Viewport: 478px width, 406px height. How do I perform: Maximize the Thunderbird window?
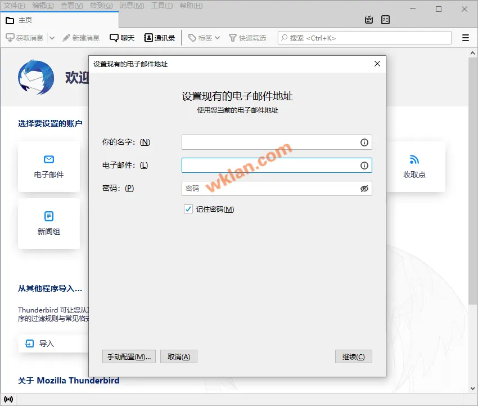[439, 9]
